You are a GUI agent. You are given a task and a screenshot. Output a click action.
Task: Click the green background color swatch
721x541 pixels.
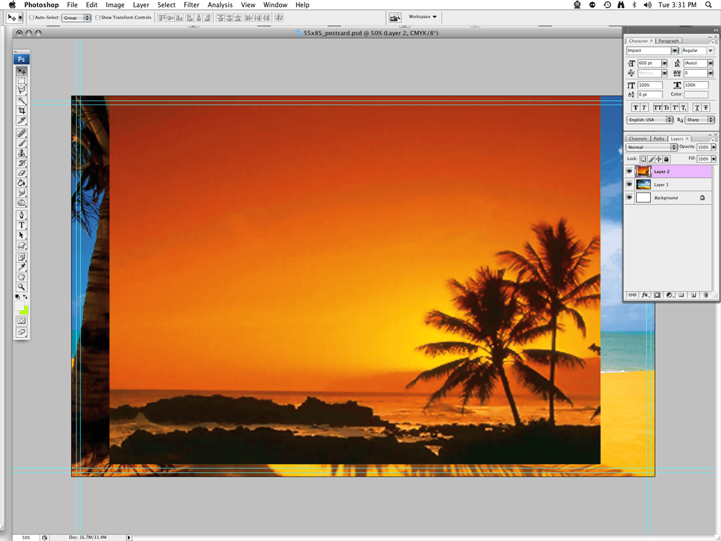pos(23,310)
